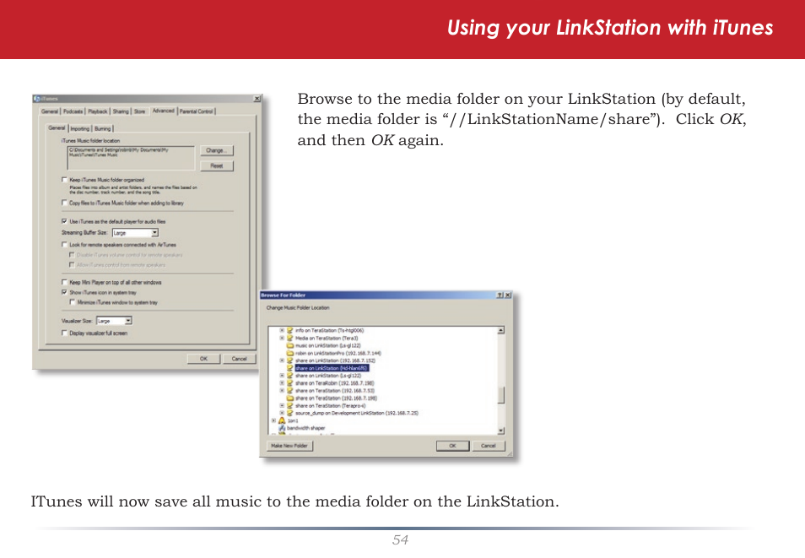
Task: Expand the Ion1 tree node
Action: (273, 420)
